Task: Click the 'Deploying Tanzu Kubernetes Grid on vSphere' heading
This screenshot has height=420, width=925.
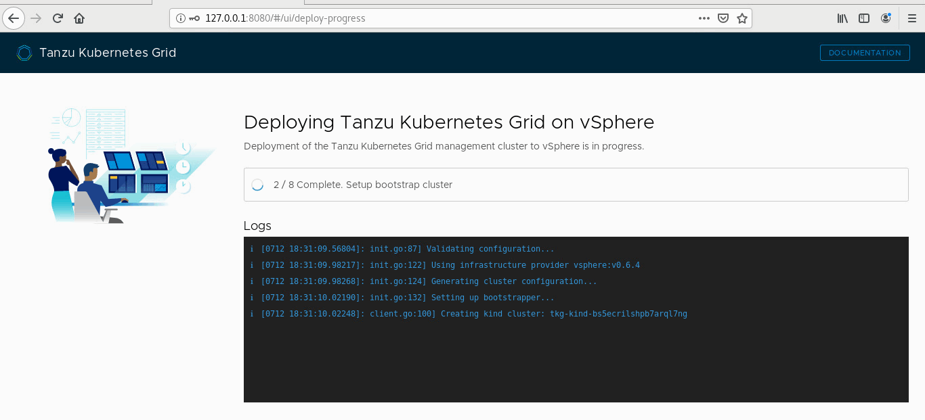Action: pos(449,122)
